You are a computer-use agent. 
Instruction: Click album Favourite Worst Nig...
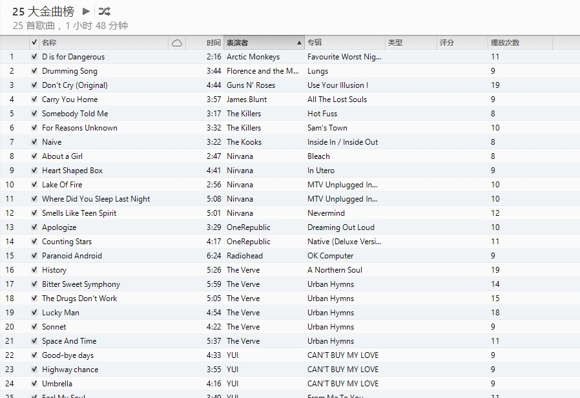pos(344,57)
